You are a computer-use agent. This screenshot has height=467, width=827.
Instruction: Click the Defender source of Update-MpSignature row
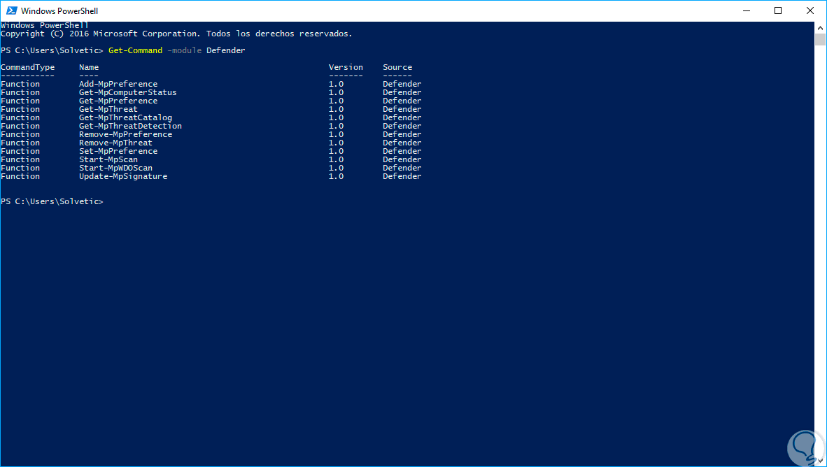[402, 177]
